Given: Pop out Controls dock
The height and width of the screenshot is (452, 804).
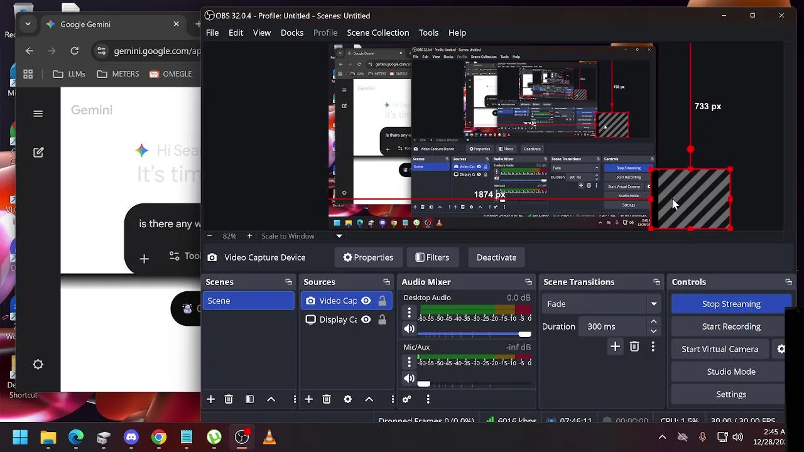Looking at the screenshot, I should pos(788,282).
